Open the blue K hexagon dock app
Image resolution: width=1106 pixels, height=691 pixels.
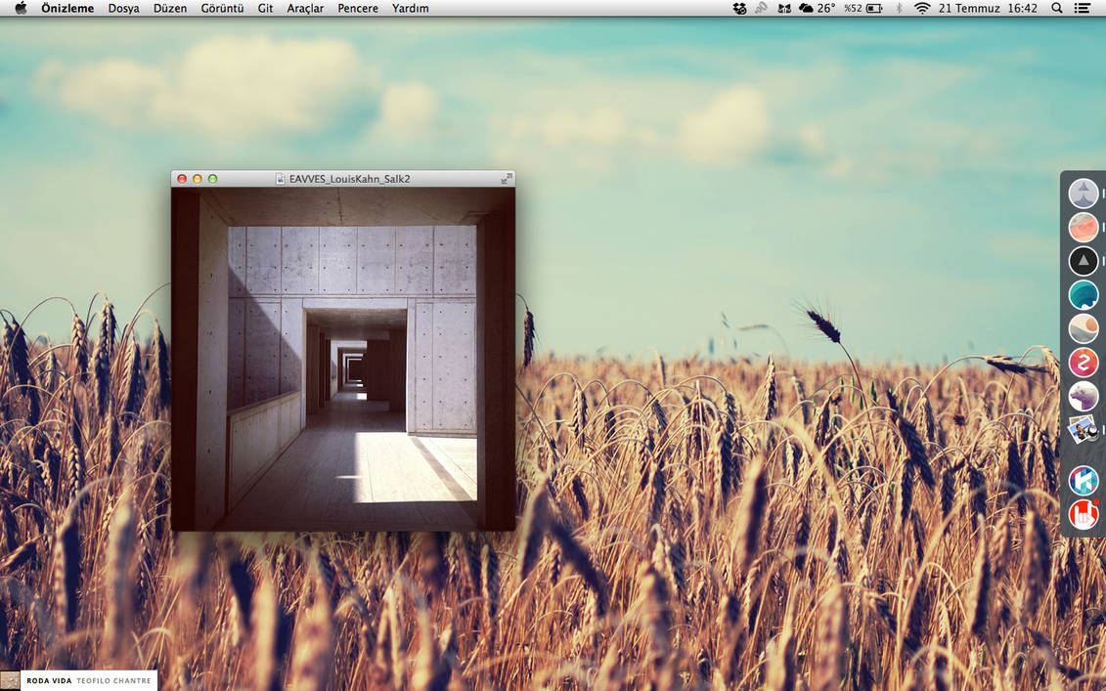point(1083,480)
